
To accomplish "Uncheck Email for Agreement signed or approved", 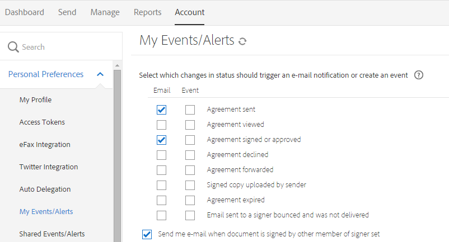I will point(162,140).
